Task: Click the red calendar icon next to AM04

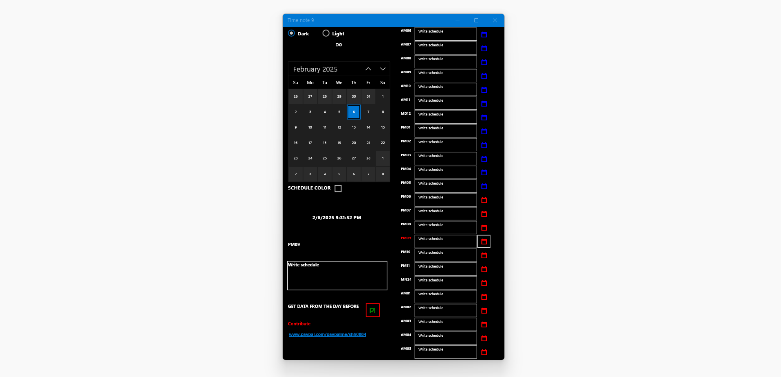Action: point(484,339)
